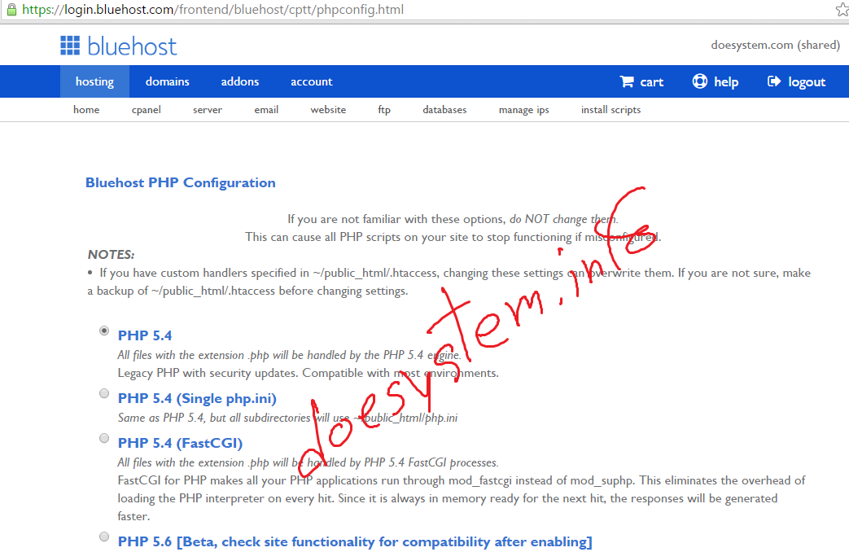Click the PHP 5.4 heading label
849x552 pixels.
coord(145,335)
